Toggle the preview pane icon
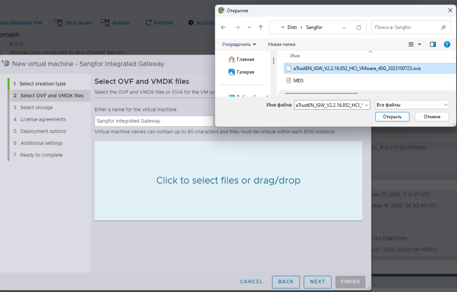Image resolution: width=457 pixels, height=292 pixels. pyautogui.click(x=433, y=44)
